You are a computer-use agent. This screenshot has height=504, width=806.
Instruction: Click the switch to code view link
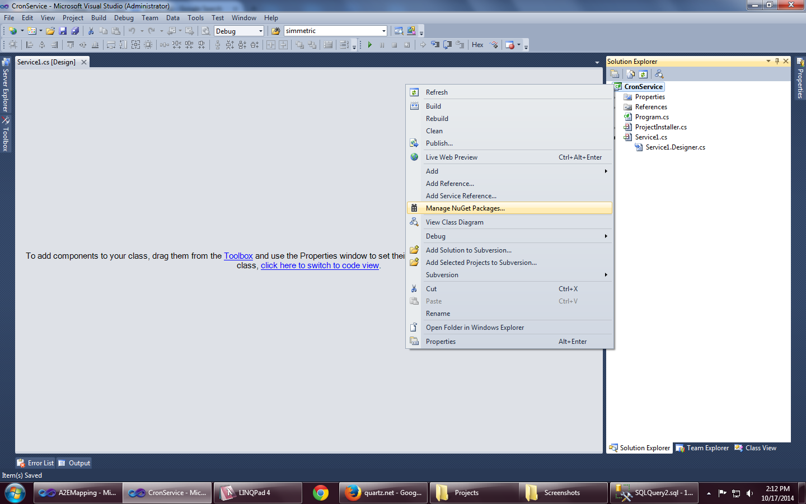tap(320, 265)
